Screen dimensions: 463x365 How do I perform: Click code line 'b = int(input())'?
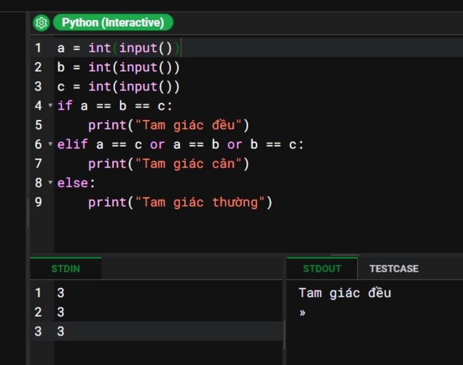[118, 67]
